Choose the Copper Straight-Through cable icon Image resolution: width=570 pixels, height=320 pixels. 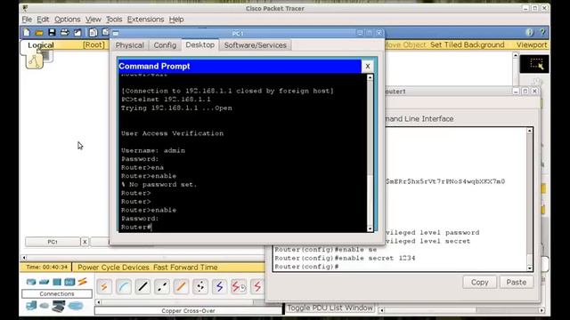click(x=142, y=286)
